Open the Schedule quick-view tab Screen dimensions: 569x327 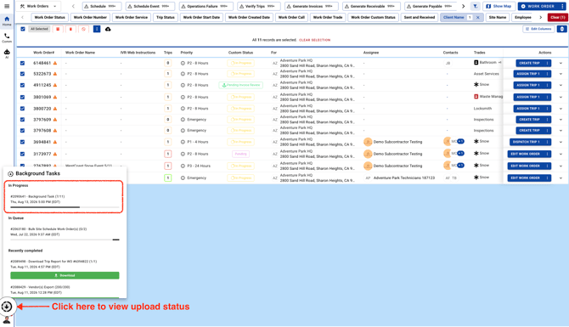(102, 6)
